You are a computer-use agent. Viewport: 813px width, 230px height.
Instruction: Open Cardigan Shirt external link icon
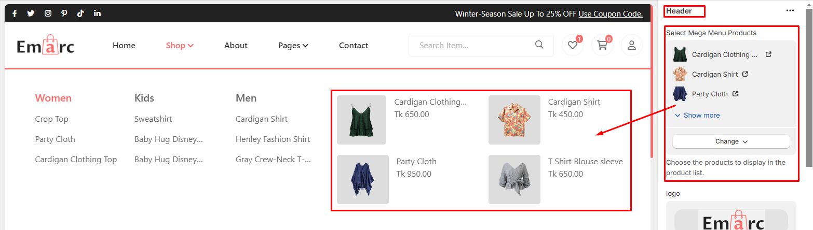745,74
